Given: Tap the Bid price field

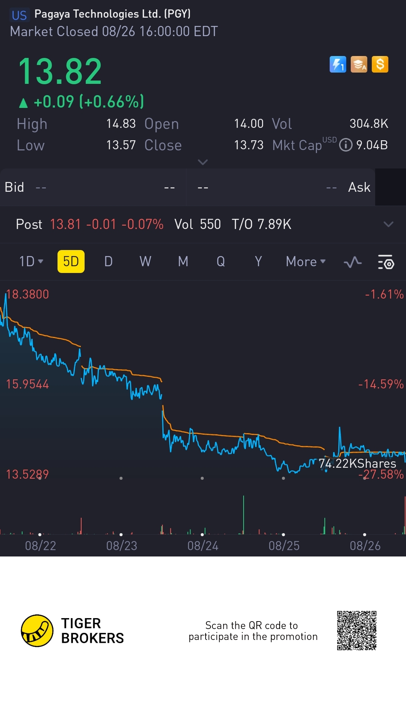Looking at the screenshot, I should pyautogui.click(x=93, y=187).
